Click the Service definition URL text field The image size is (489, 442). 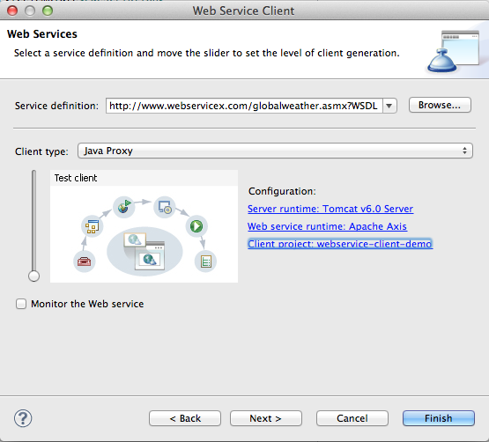click(244, 106)
